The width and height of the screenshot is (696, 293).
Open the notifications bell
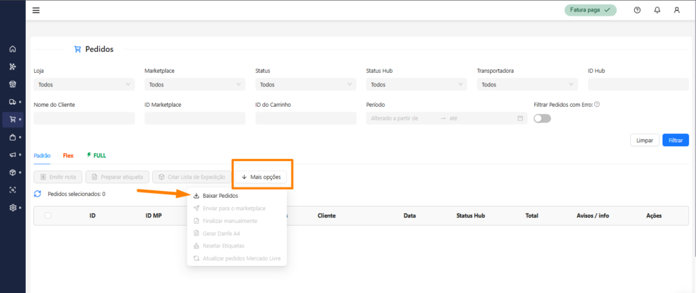pyautogui.click(x=657, y=10)
